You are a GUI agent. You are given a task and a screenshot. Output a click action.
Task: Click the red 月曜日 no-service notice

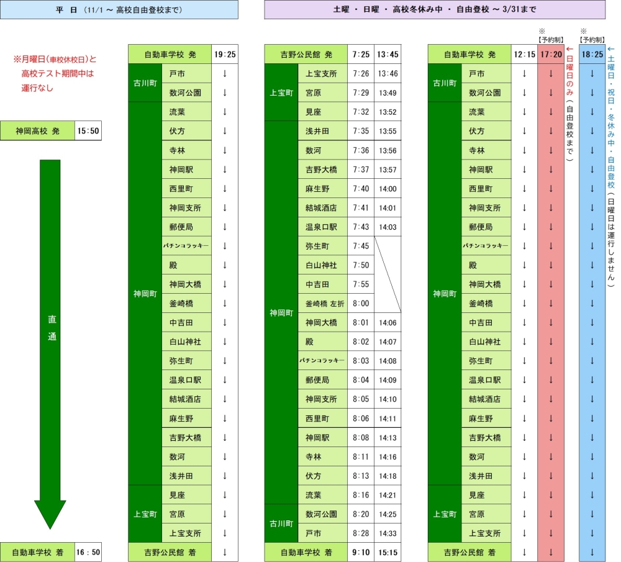[56, 73]
